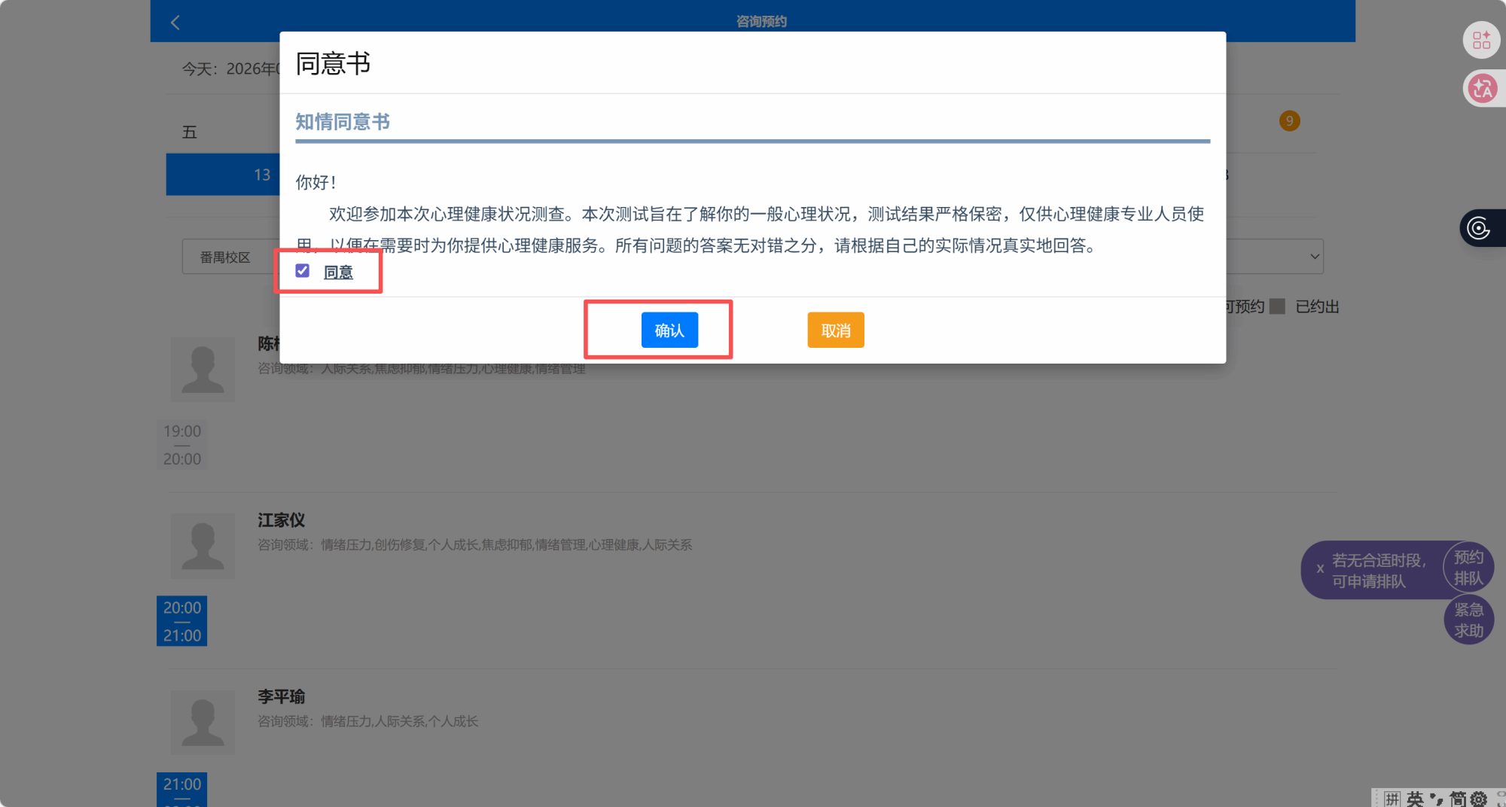Click 陈 counselor's avatar picture

point(203,369)
